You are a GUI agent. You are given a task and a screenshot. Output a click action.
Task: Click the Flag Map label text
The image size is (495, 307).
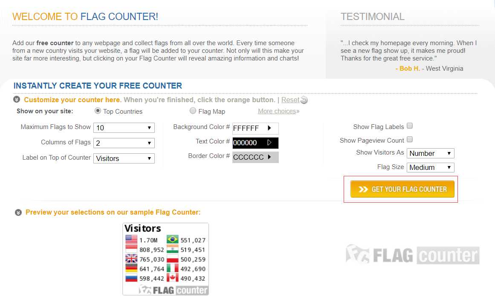(212, 111)
